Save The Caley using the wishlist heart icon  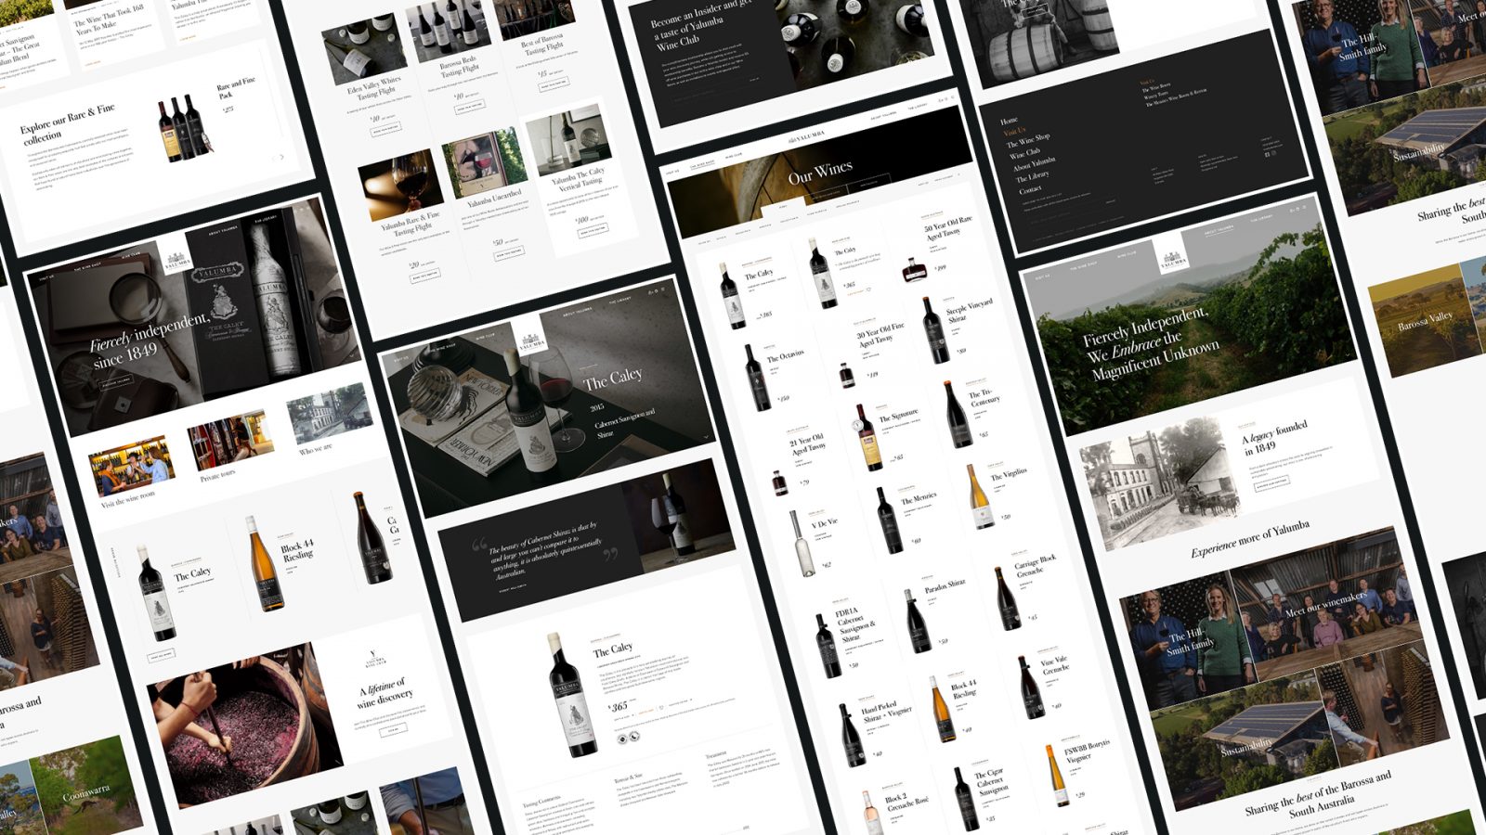click(x=662, y=708)
